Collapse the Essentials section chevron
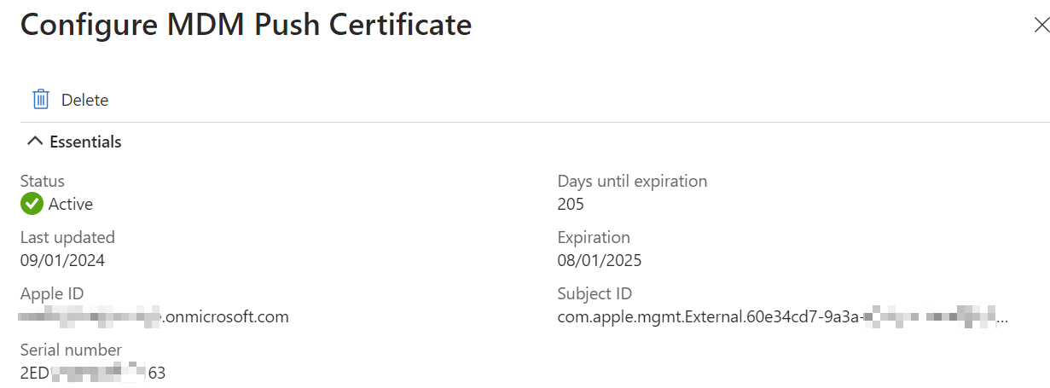Viewport: 1050px width, 388px height. [34, 142]
